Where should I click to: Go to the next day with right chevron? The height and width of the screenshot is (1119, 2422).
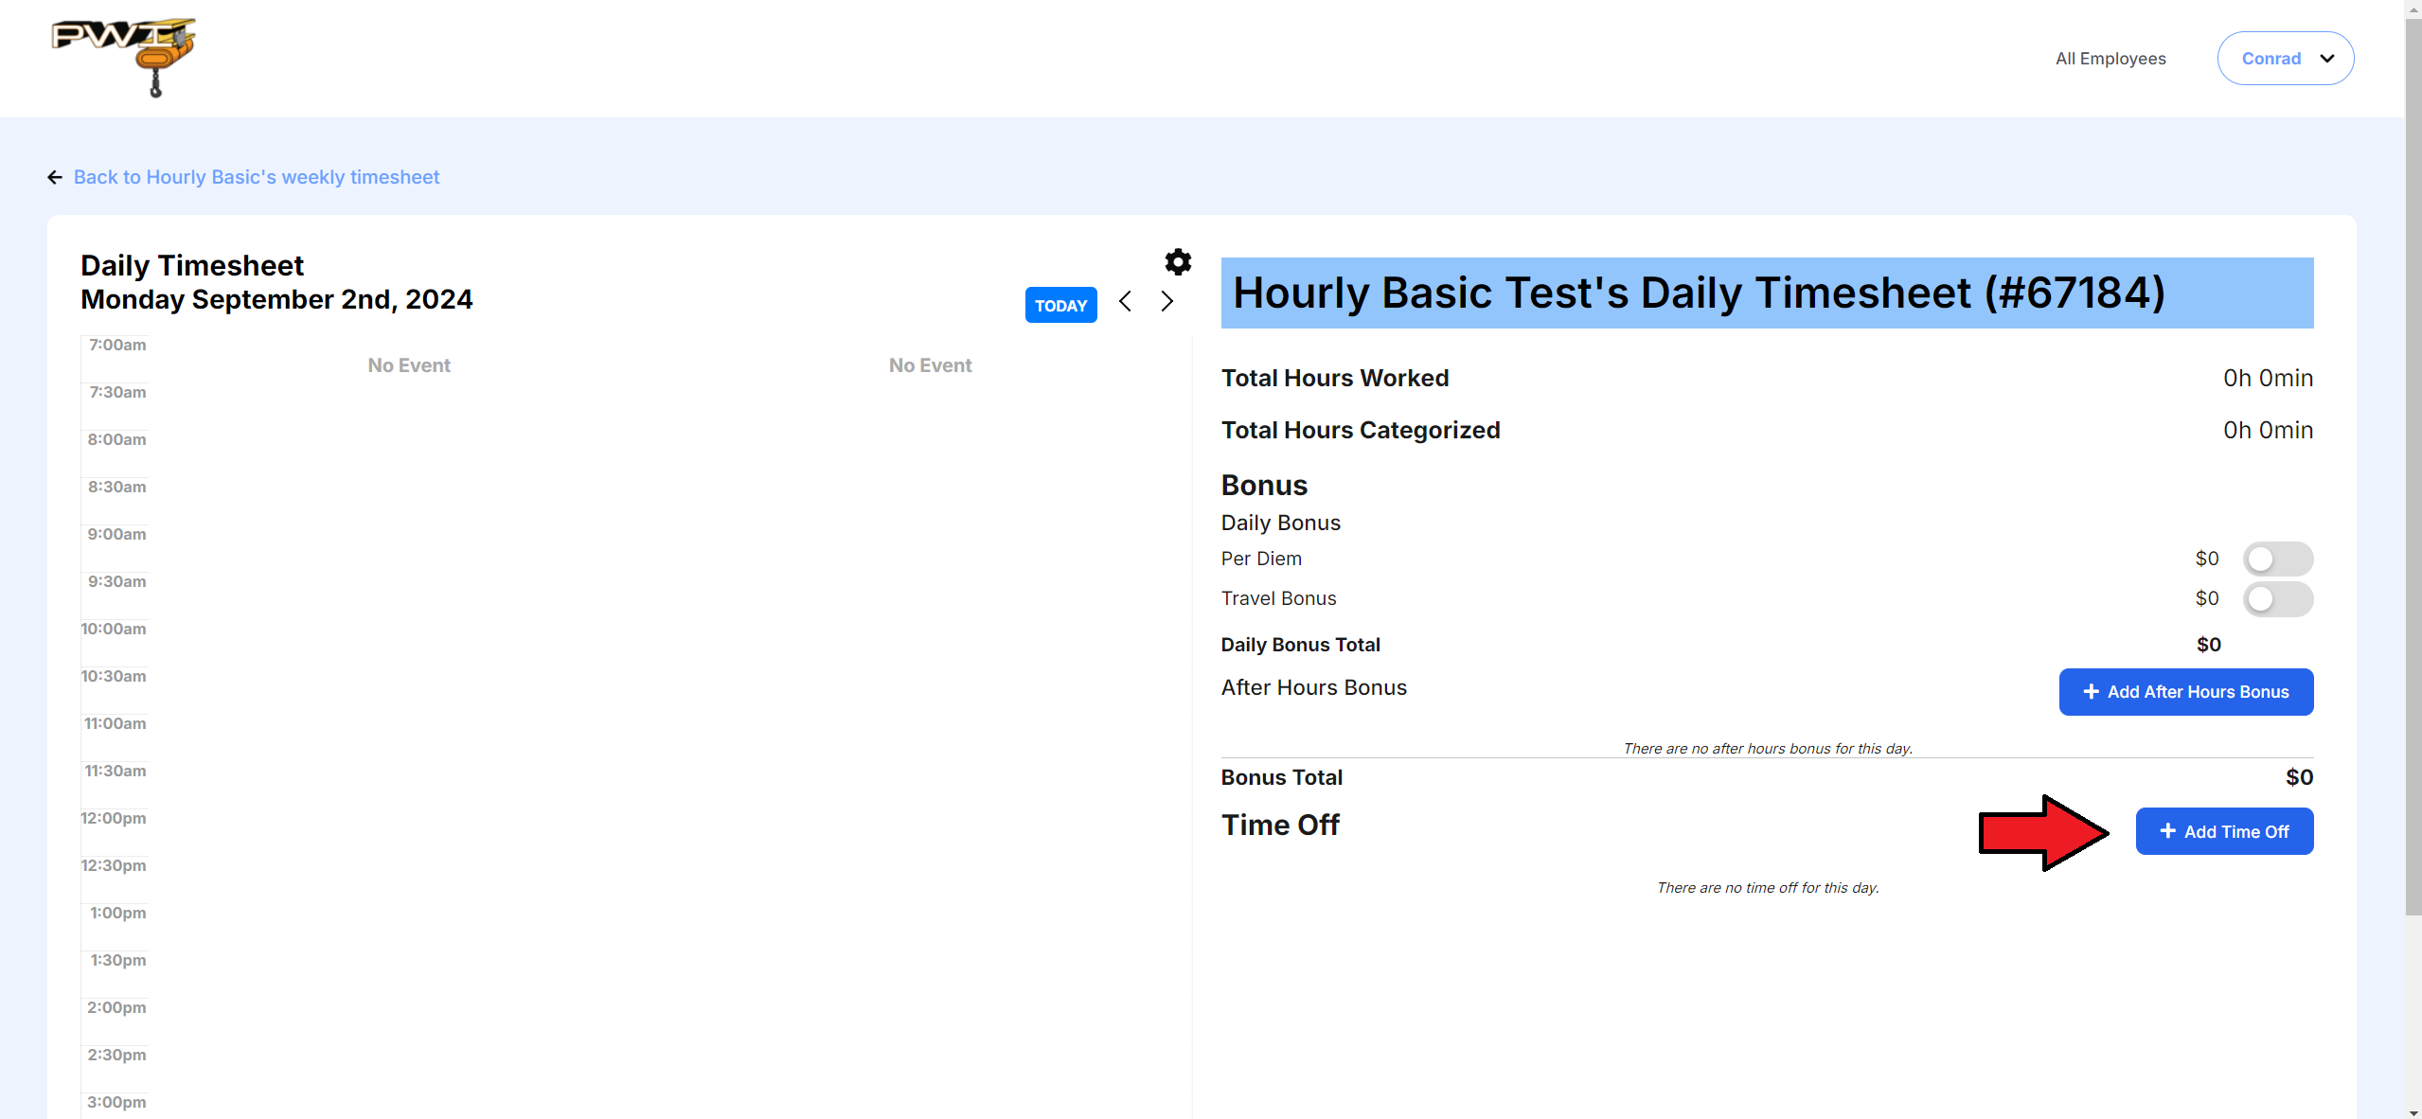pos(1166,302)
